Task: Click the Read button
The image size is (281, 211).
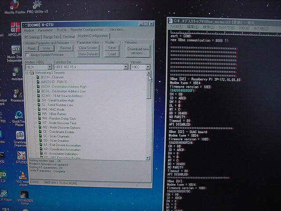Action: [x=32, y=48]
